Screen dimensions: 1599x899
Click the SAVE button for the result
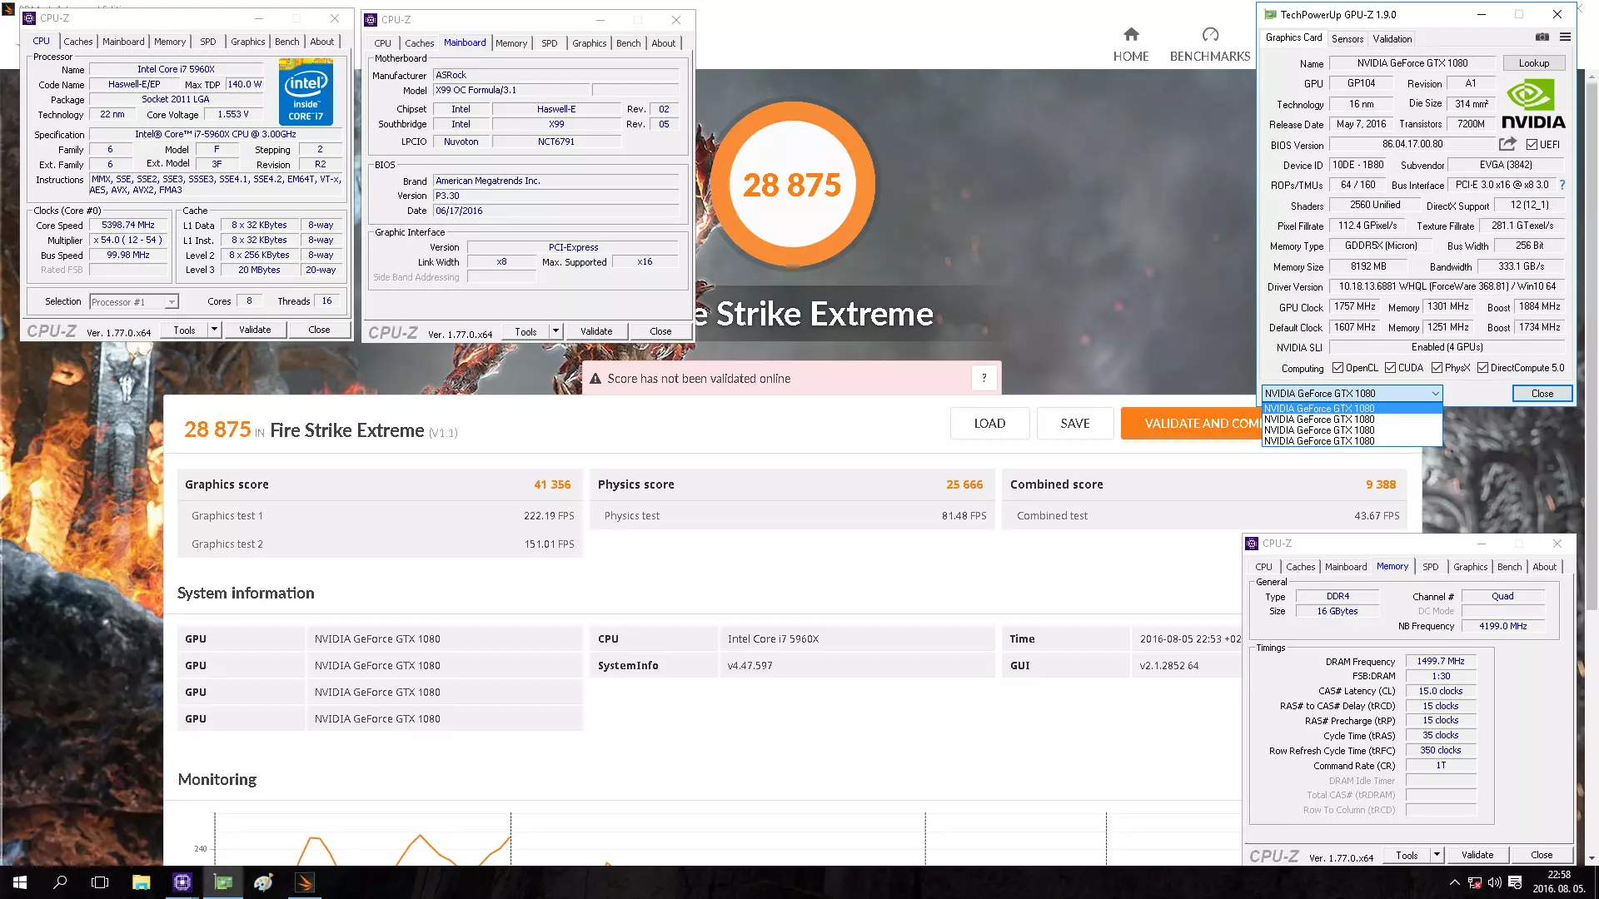(1074, 424)
